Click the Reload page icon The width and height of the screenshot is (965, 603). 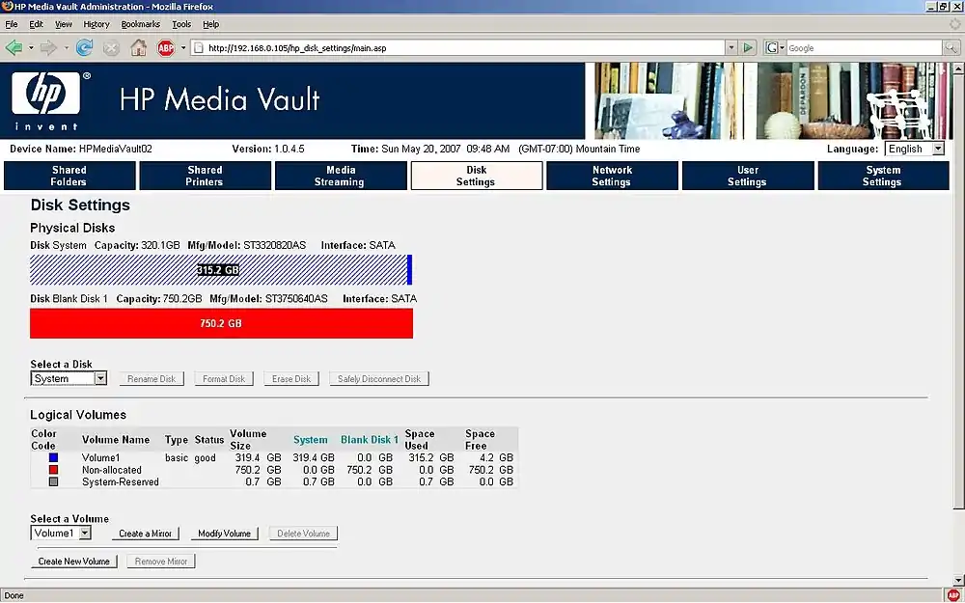(85, 47)
